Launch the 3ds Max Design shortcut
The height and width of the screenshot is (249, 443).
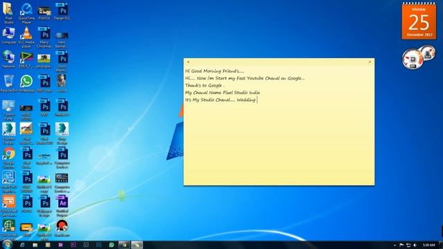[x=9, y=133]
